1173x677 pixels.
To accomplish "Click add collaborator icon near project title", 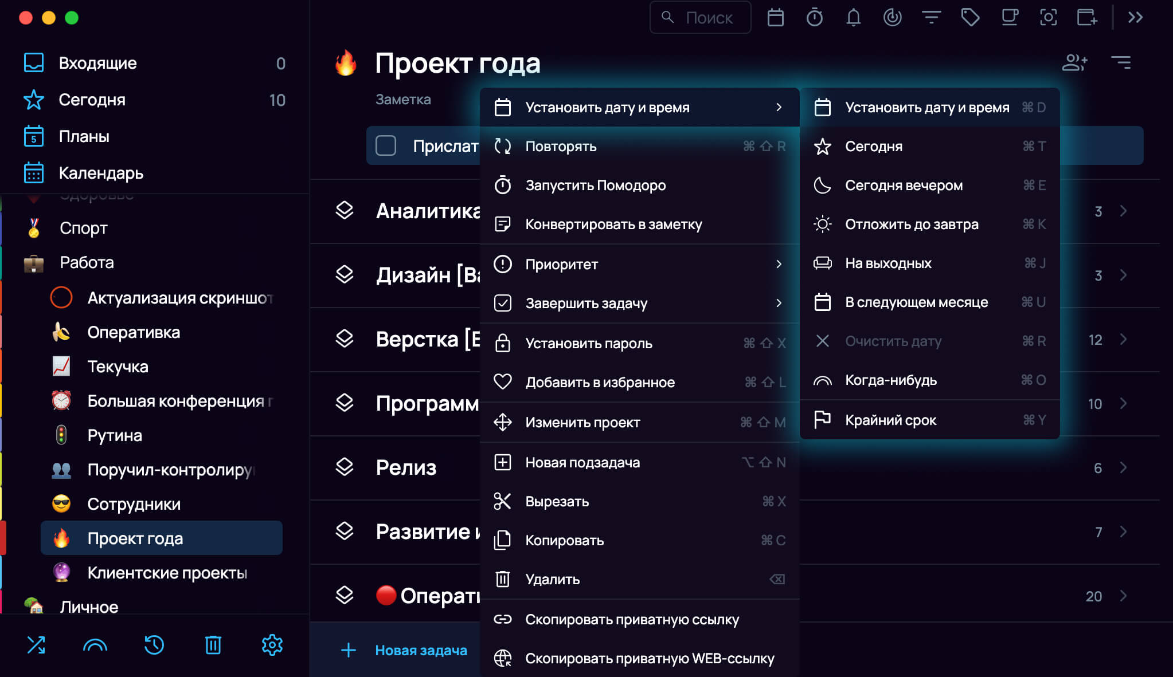I will [1074, 62].
